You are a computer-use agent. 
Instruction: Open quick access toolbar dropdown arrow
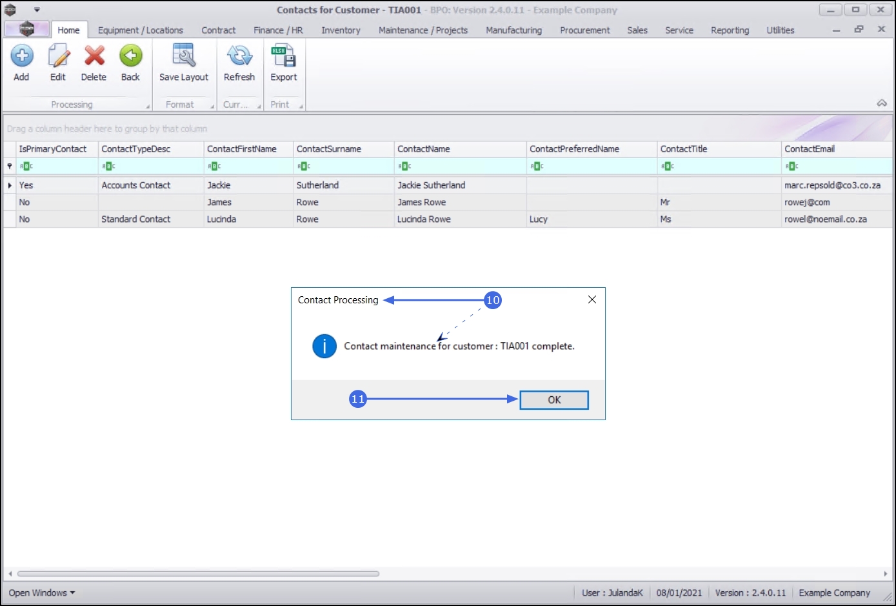[x=37, y=10]
